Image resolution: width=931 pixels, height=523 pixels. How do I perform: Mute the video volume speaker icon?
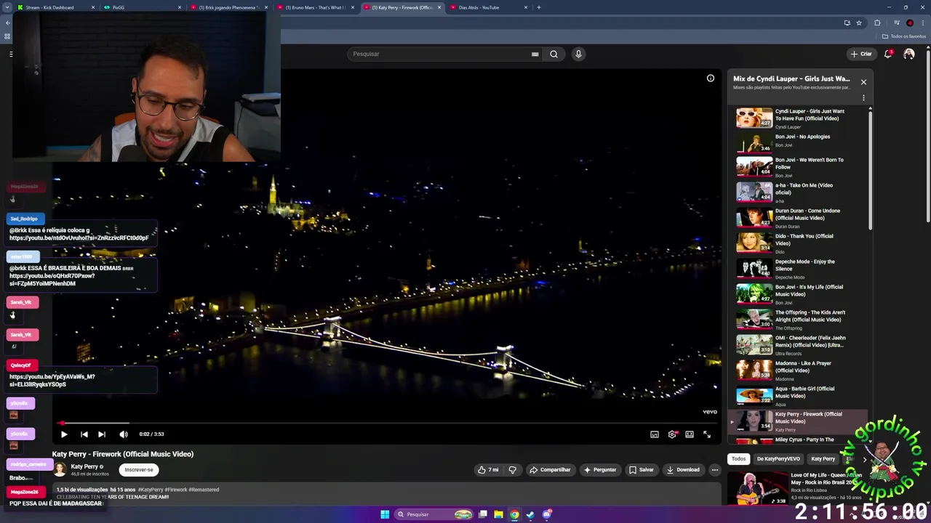[x=124, y=434]
